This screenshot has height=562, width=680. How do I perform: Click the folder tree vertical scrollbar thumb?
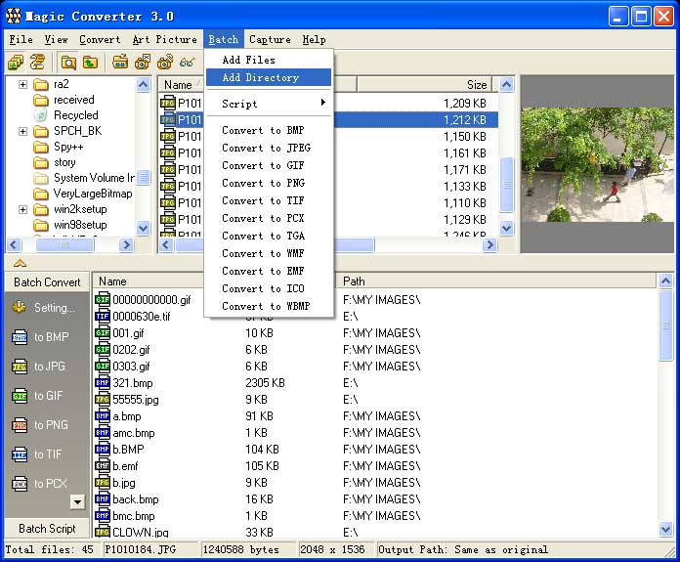coord(143,177)
